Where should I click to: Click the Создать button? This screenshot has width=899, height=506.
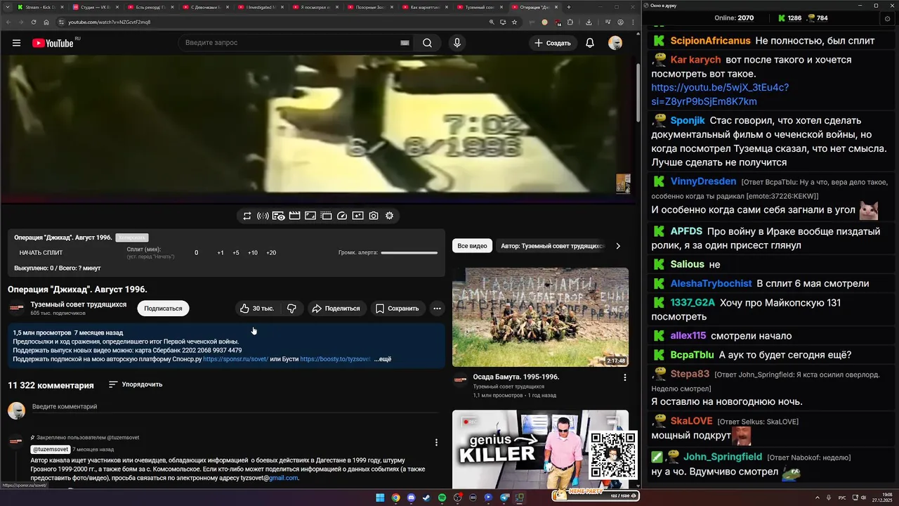pyautogui.click(x=553, y=43)
